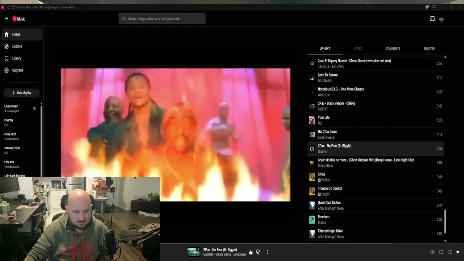
Task: Click the 2Pac - No Fear title in player bar
Action: point(220,250)
